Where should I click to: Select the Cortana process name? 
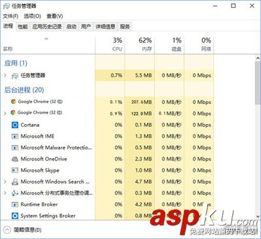pyautogui.click(x=30, y=125)
